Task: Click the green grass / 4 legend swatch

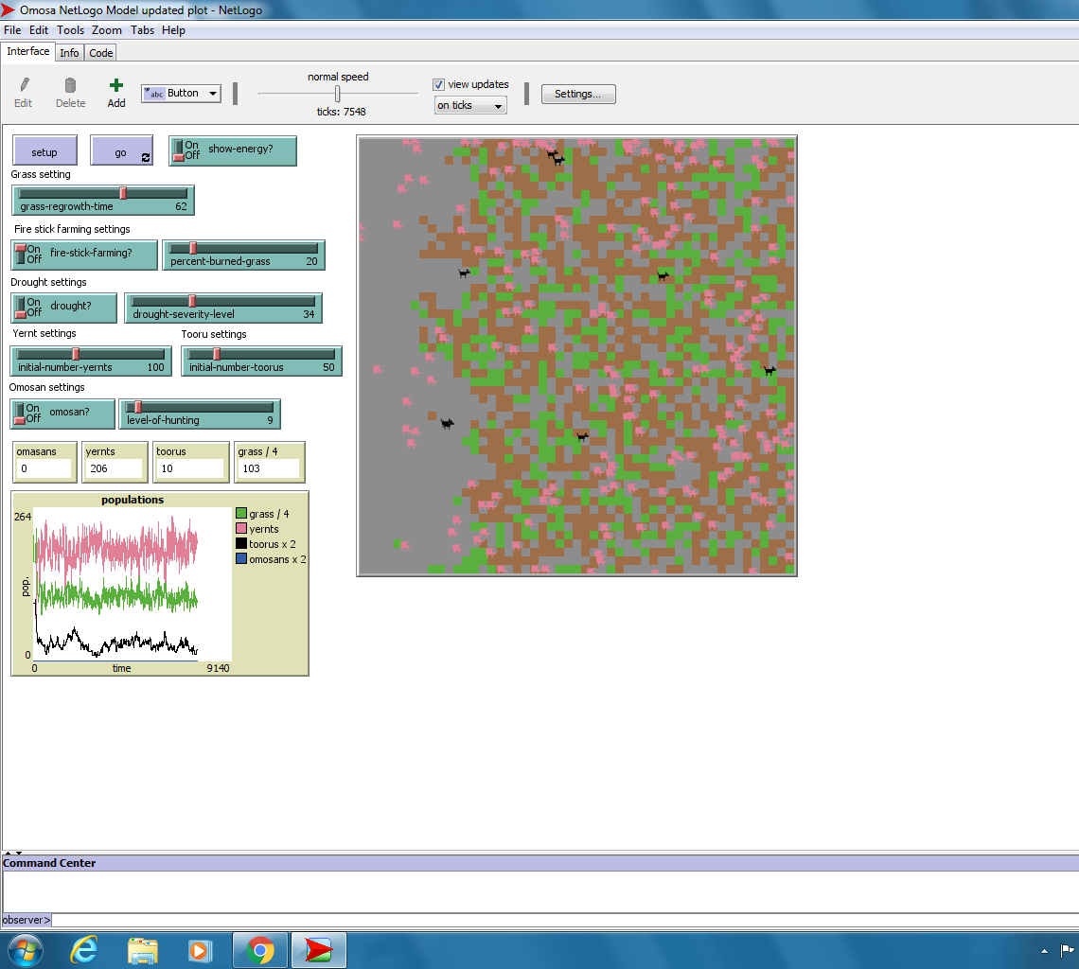Action: click(240, 514)
